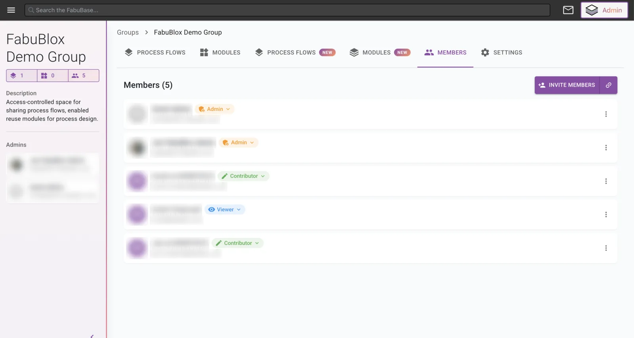The height and width of the screenshot is (338, 634).
Task: Open the Settings tab
Action: [x=501, y=52]
